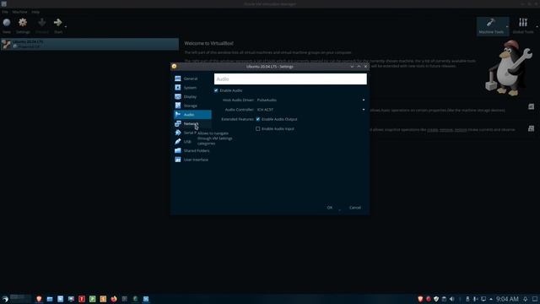This screenshot has width=540, height=304.
Task: Open the User Interface settings category
Action: pos(192,160)
